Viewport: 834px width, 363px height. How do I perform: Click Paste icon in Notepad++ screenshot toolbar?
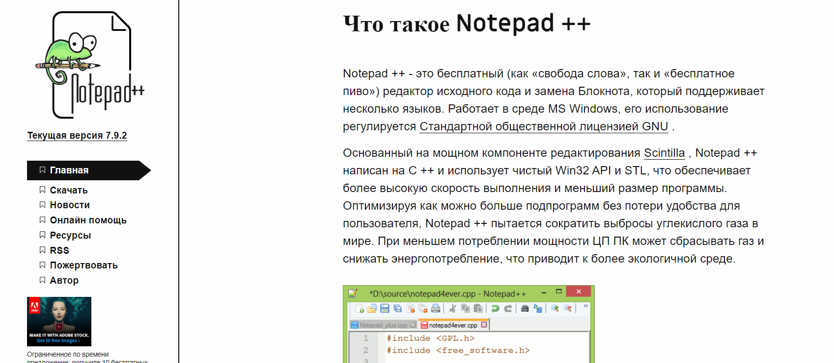(478, 308)
